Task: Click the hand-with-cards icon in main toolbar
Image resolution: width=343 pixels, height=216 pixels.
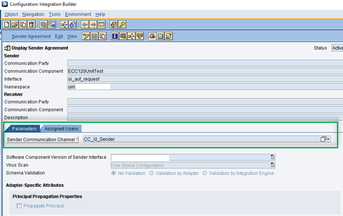Action: coord(113,25)
